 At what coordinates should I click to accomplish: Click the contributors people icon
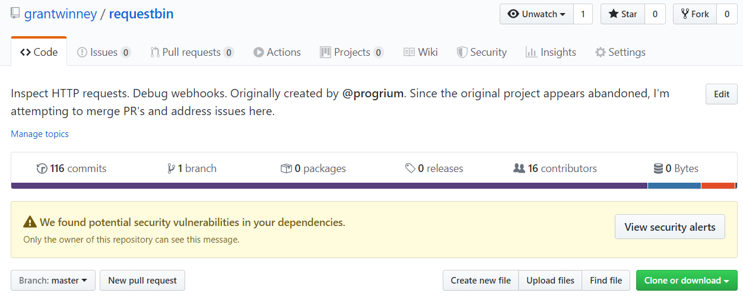pyautogui.click(x=519, y=168)
